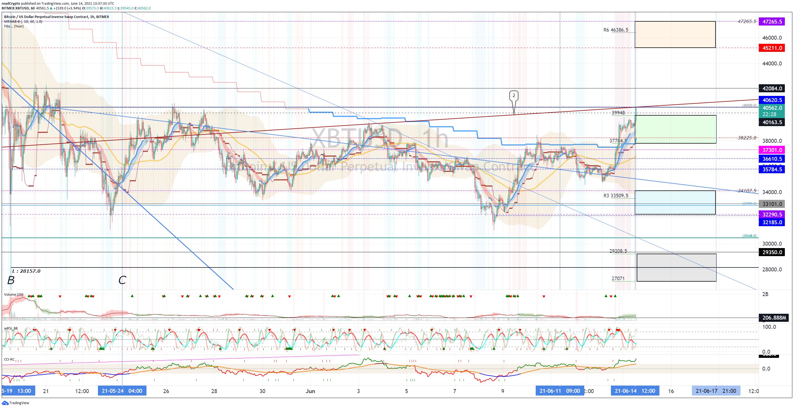Select the numbered '2' callout annotation
Screen dimensions: 794x408
point(514,96)
